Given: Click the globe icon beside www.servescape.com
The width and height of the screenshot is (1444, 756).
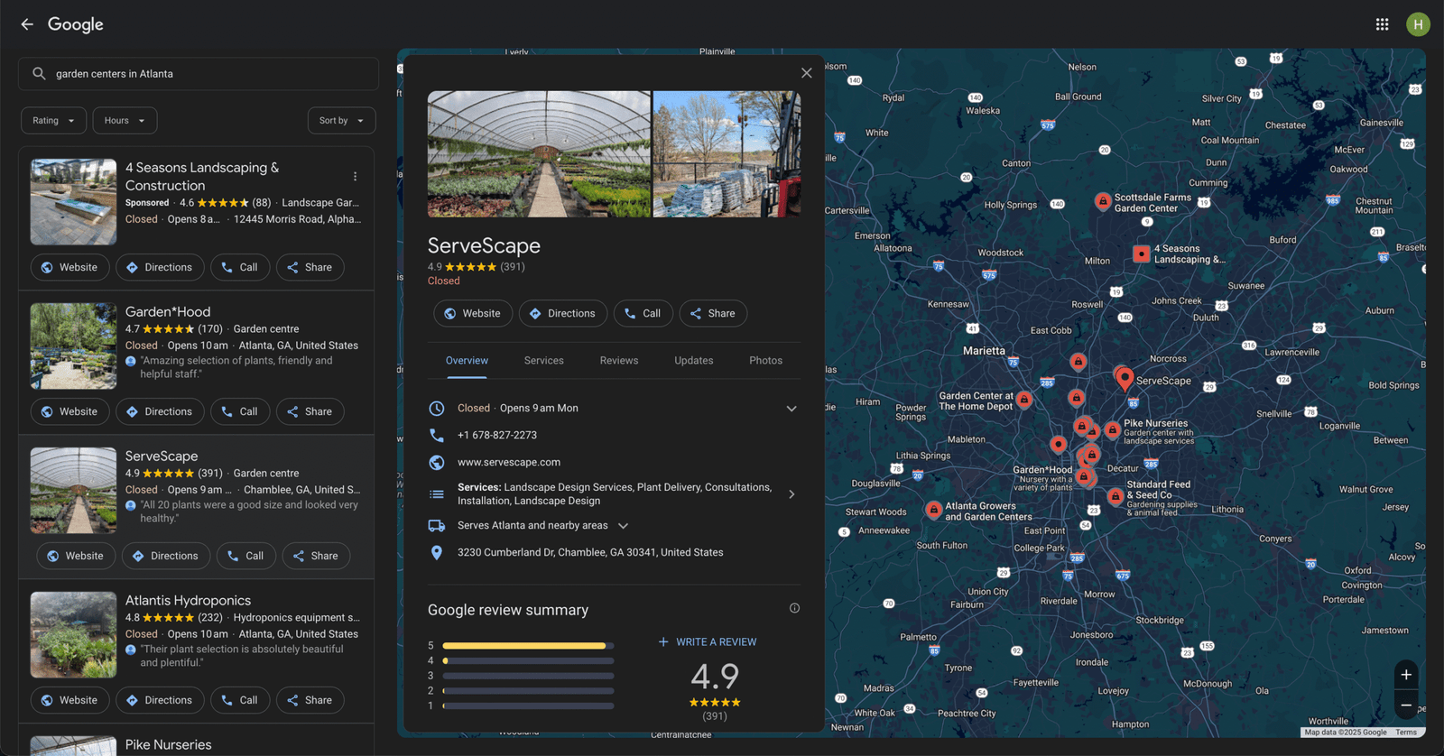Looking at the screenshot, I should [x=437, y=462].
